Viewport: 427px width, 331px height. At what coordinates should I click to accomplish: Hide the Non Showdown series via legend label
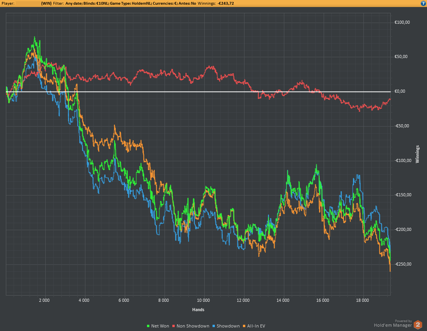click(193, 326)
